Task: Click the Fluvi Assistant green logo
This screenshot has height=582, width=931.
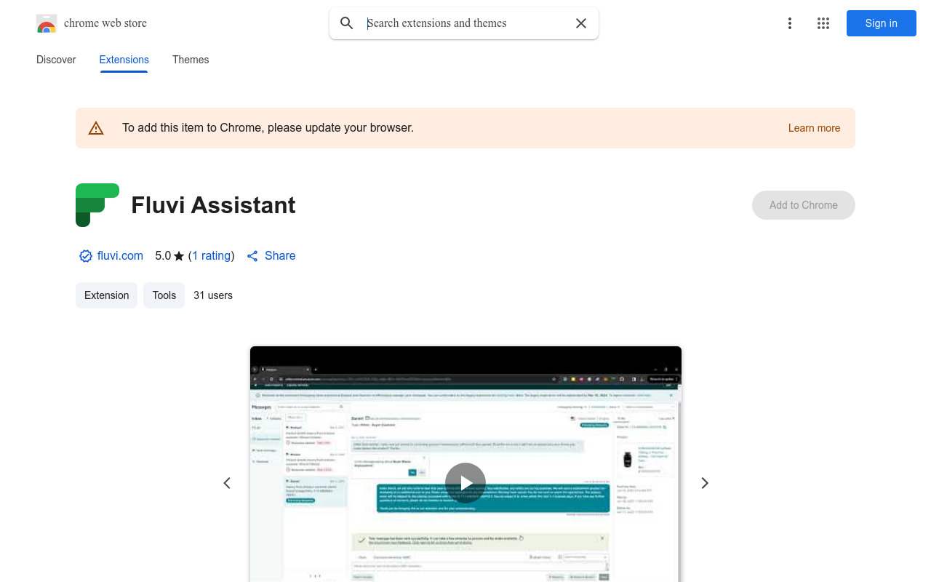Action: click(x=97, y=205)
